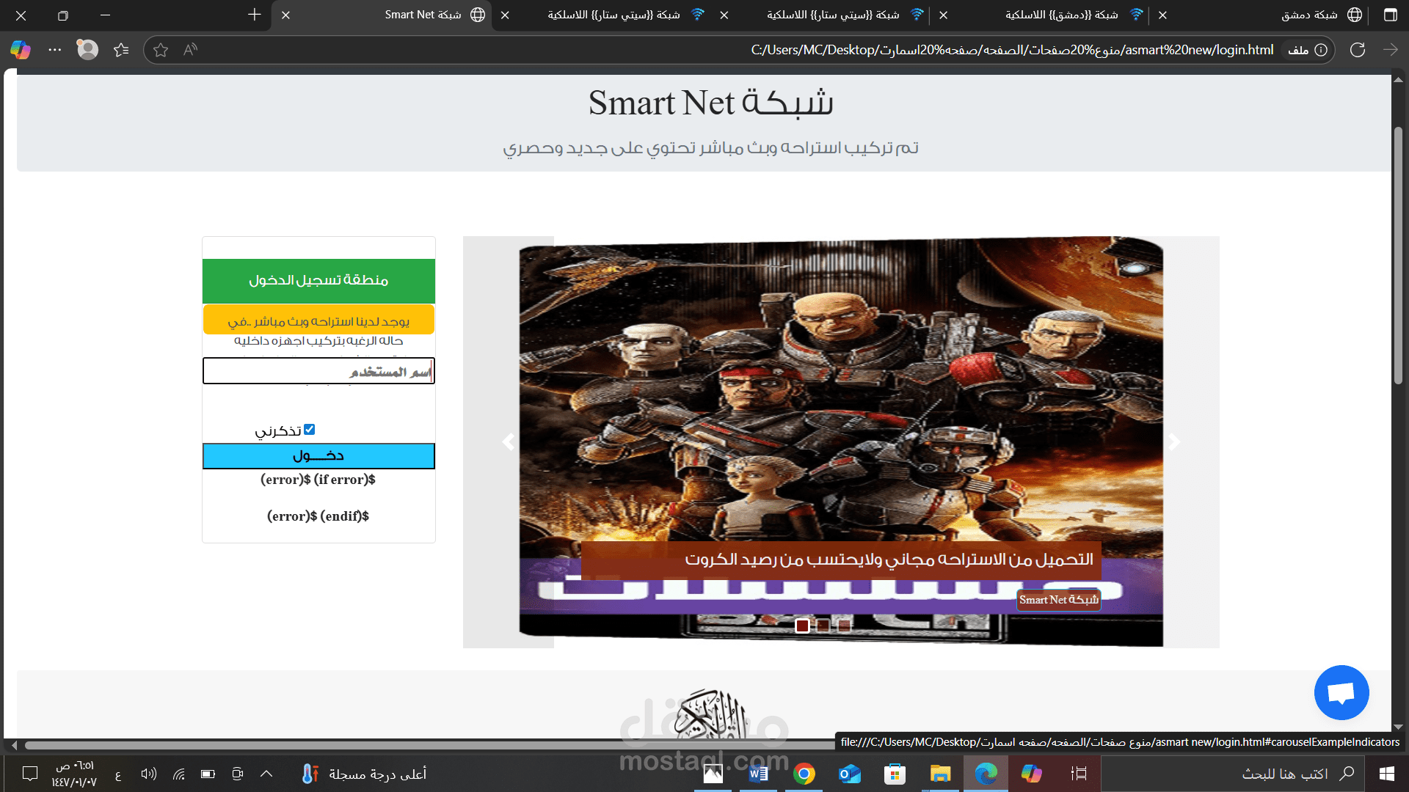Open File Explorer from the taskbar

pyautogui.click(x=941, y=774)
